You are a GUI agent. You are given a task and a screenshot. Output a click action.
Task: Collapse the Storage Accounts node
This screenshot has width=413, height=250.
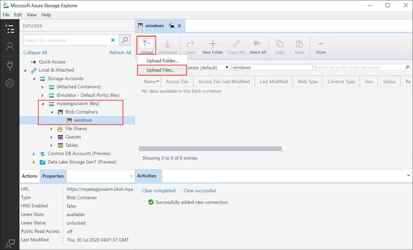click(x=34, y=79)
